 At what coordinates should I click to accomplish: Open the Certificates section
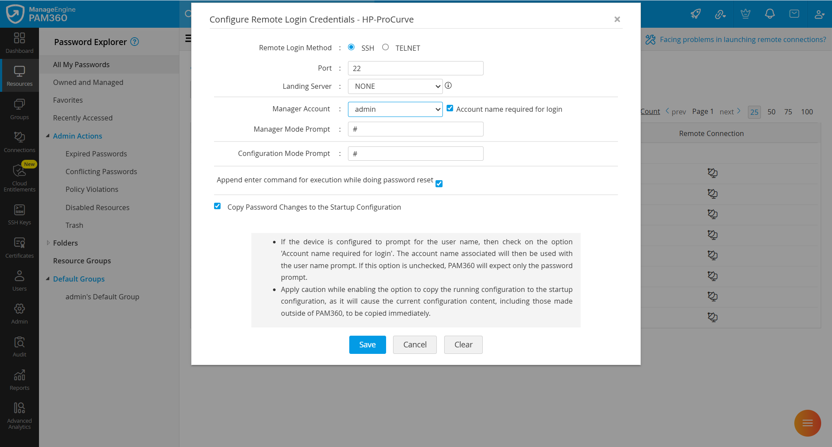(x=19, y=246)
